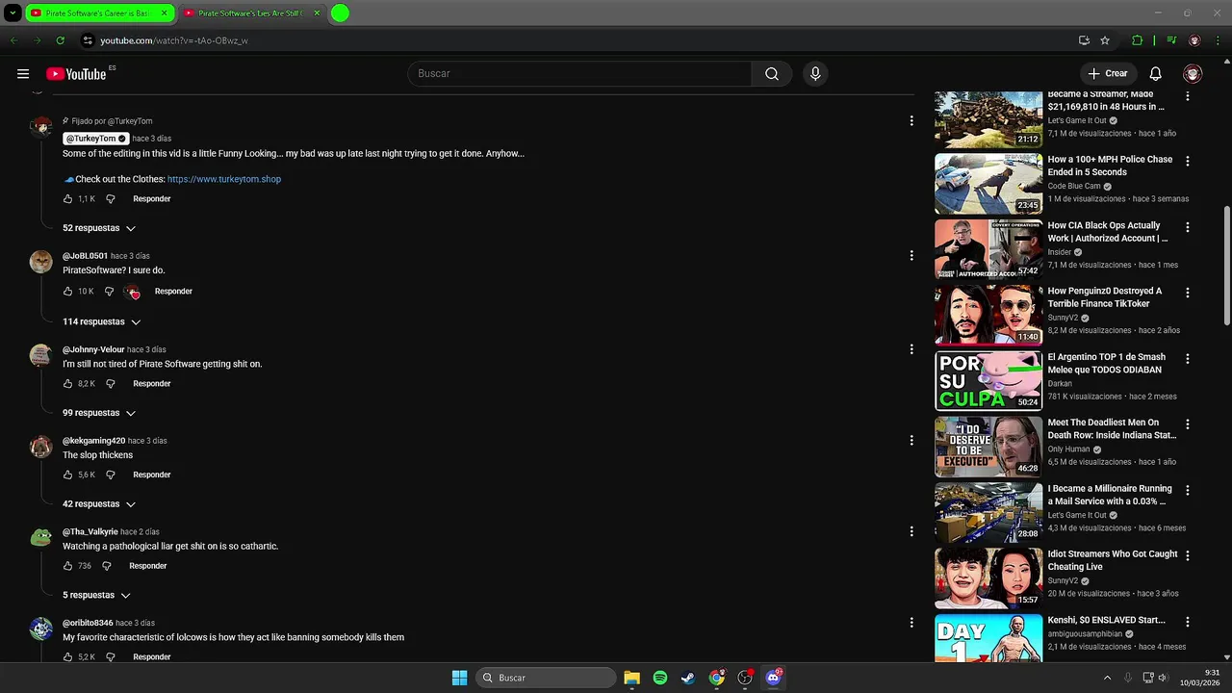Open the YouTube guide hamburger menu
Viewport: 1232px width, 693px height.
point(23,74)
